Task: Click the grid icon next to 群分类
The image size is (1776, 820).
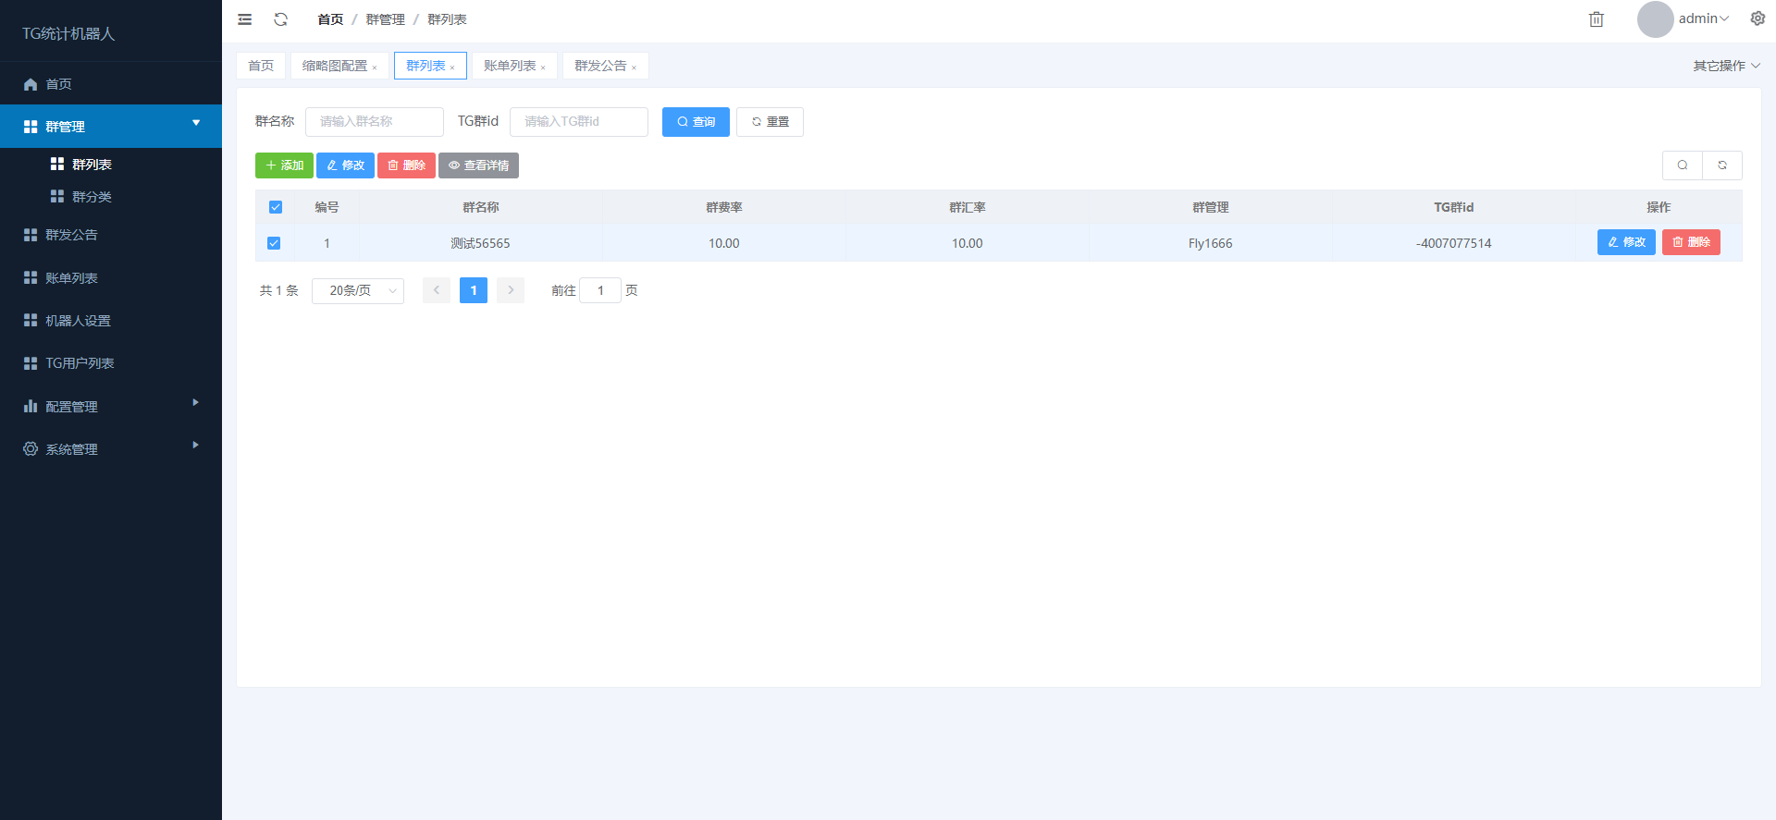Action: pos(57,196)
